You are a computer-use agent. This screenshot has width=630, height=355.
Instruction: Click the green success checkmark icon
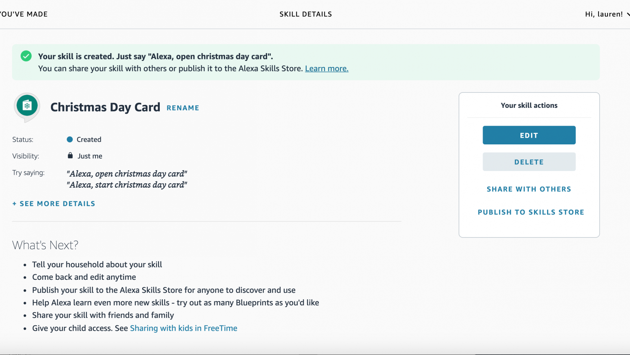pyautogui.click(x=26, y=56)
